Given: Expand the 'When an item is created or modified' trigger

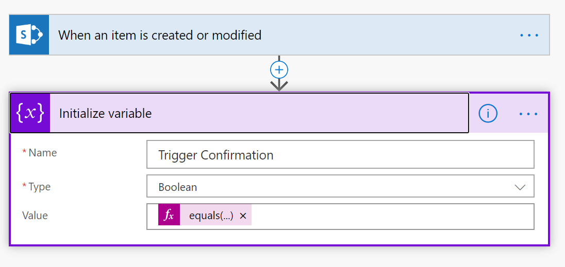Looking at the screenshot, I should tap(160, 35).
